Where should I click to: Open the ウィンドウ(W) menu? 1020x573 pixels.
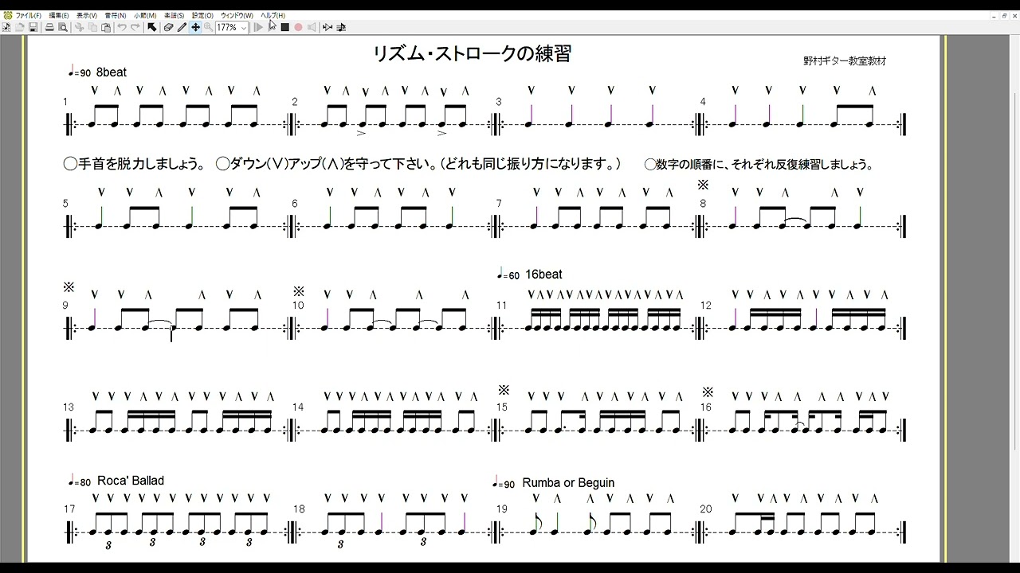(237, 15)
